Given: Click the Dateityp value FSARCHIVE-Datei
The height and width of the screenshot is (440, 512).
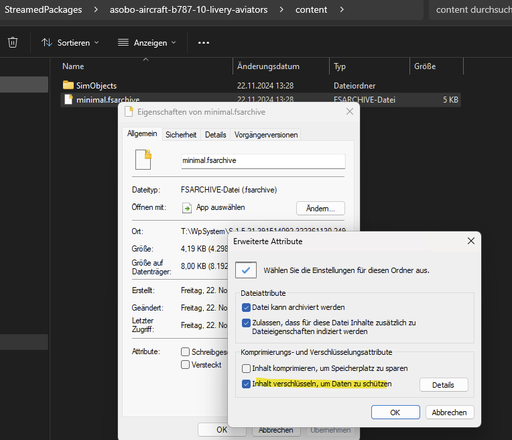Looking at the screenshot, I should tap(229, 190).
